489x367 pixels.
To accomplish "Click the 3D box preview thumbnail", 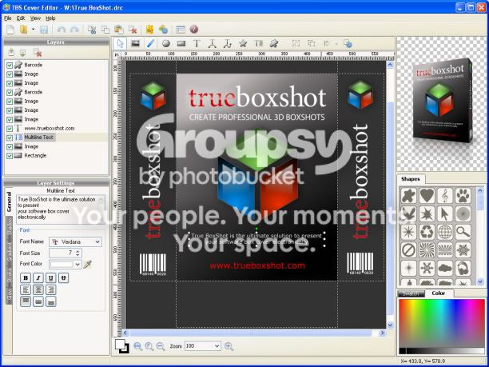I will coord(443,101).
